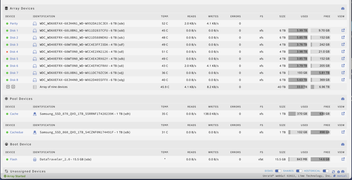This screenshot has width=352, height=180.
Task: Click the Flash size value 15.5 GB
Action: [x=281, y=159]
